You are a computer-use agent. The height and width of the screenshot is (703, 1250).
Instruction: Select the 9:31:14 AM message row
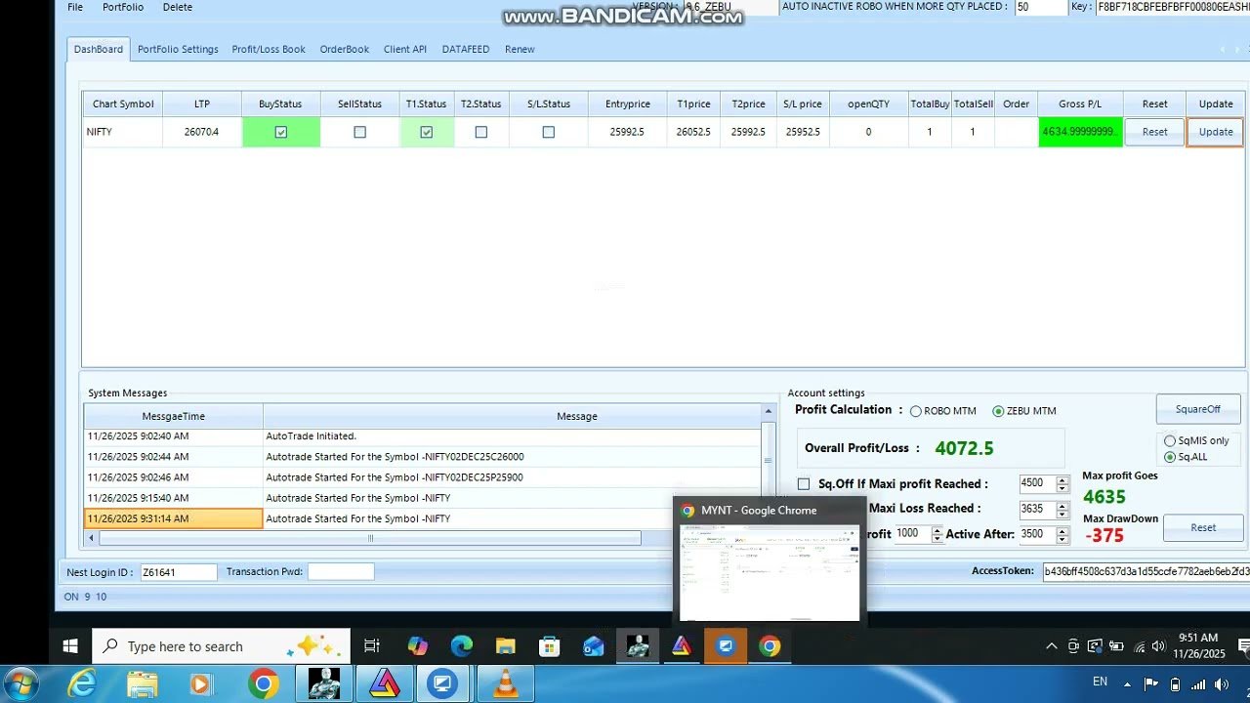(422, 518)
